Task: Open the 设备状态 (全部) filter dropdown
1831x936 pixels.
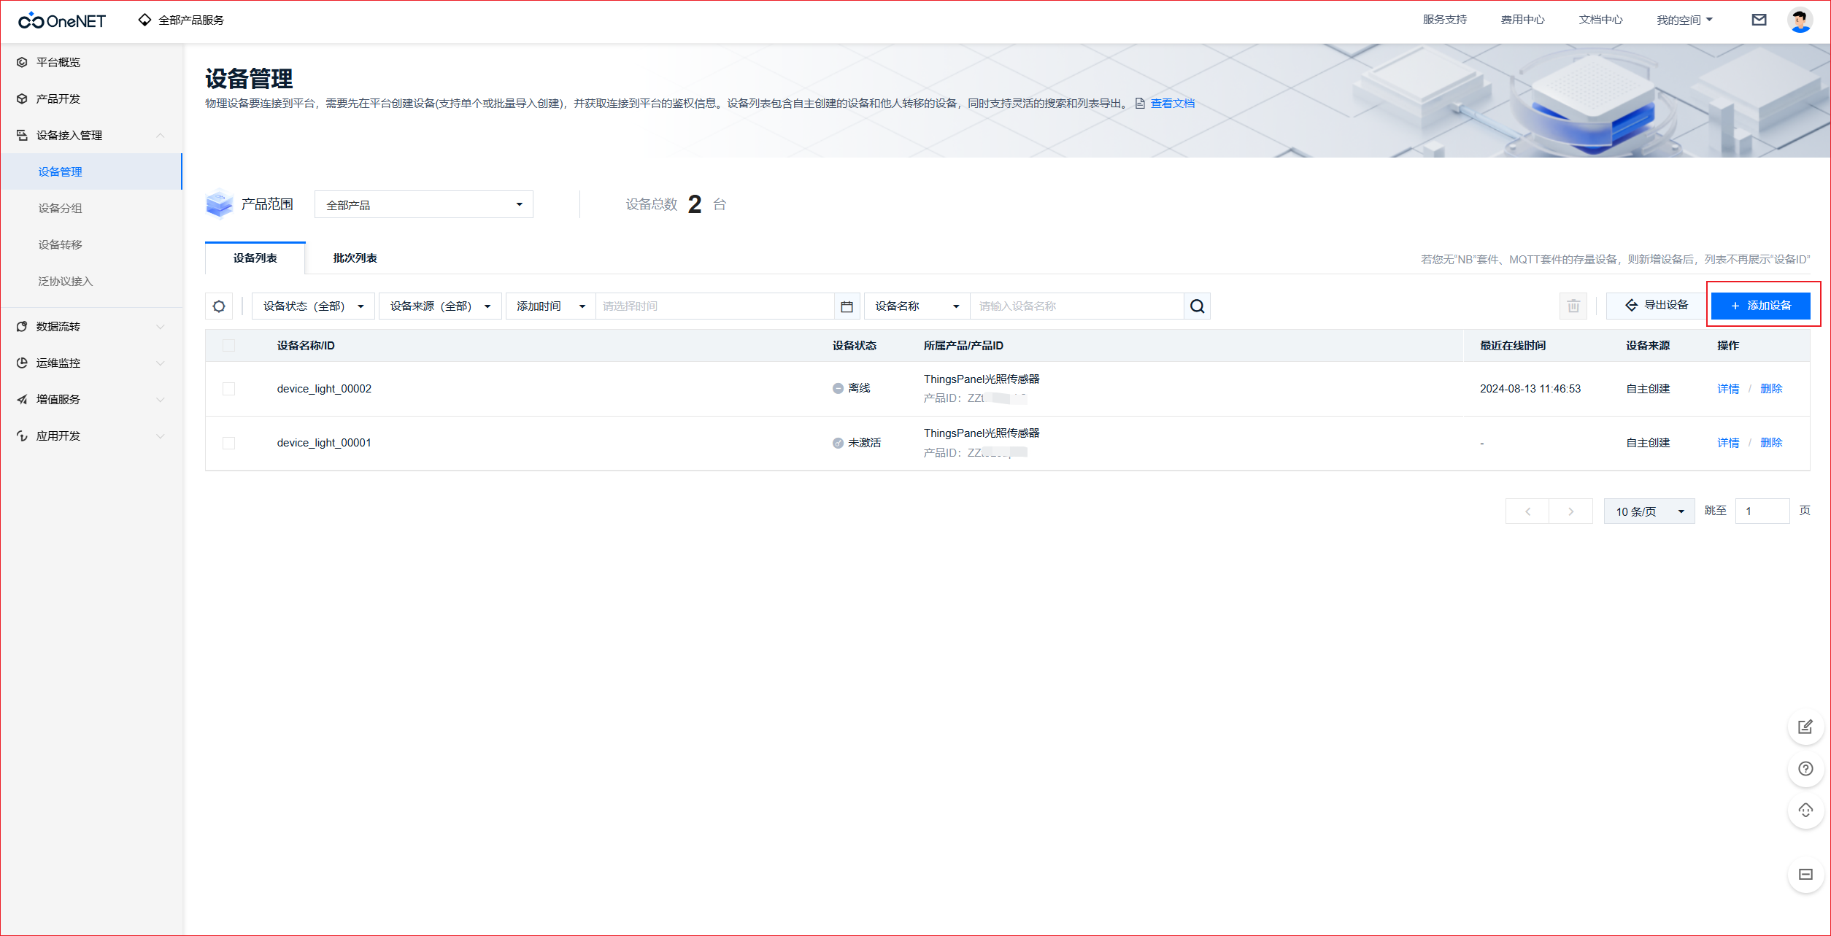Action: (312, 306)
